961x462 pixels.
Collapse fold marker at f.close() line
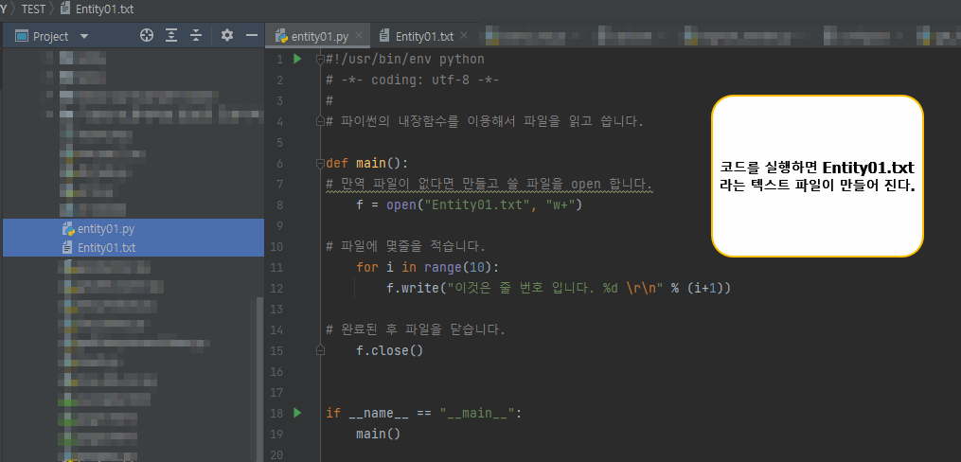pyautogui.click(x=319, y=350)
